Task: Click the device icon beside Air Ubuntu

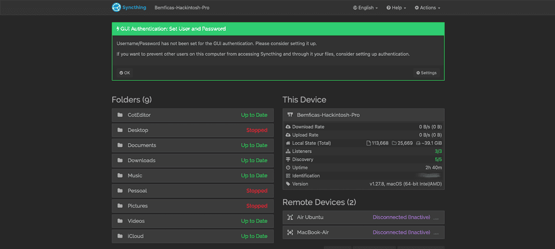Action: click(x=290, y=218)
